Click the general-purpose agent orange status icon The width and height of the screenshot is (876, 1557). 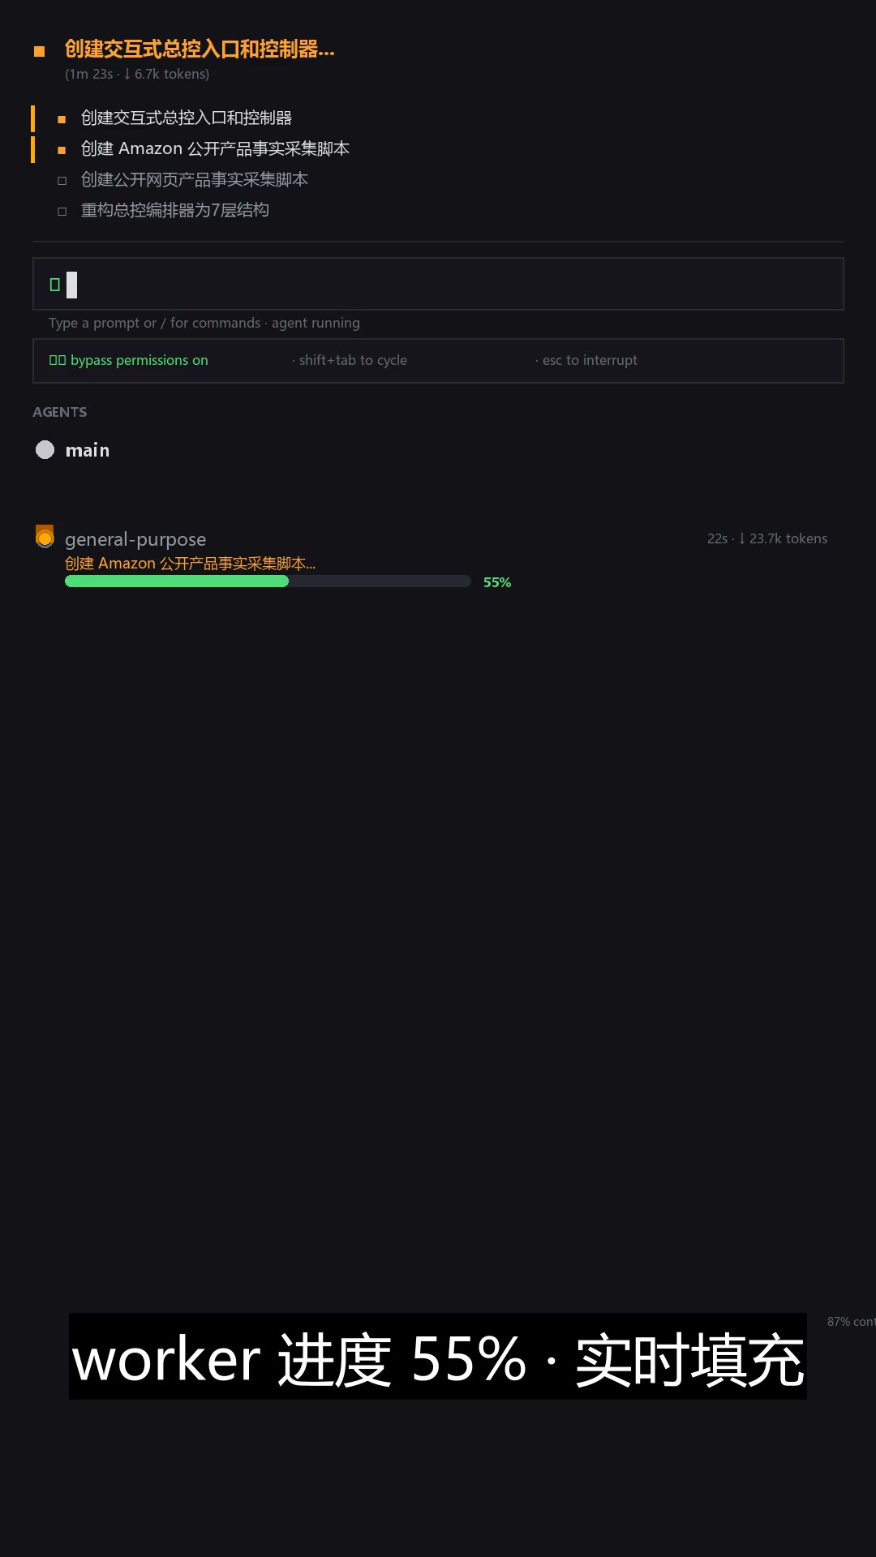coord(45,537)
